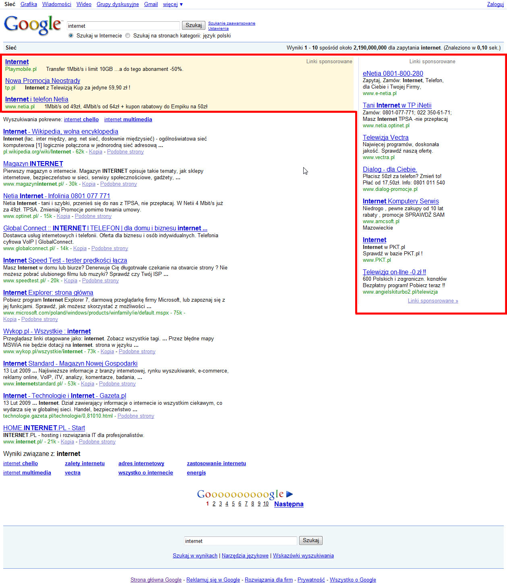Open the PKT.pl 'Internet' sidebar ad
The height and width of the screenshot is (584, 507).
pos(375,240)
